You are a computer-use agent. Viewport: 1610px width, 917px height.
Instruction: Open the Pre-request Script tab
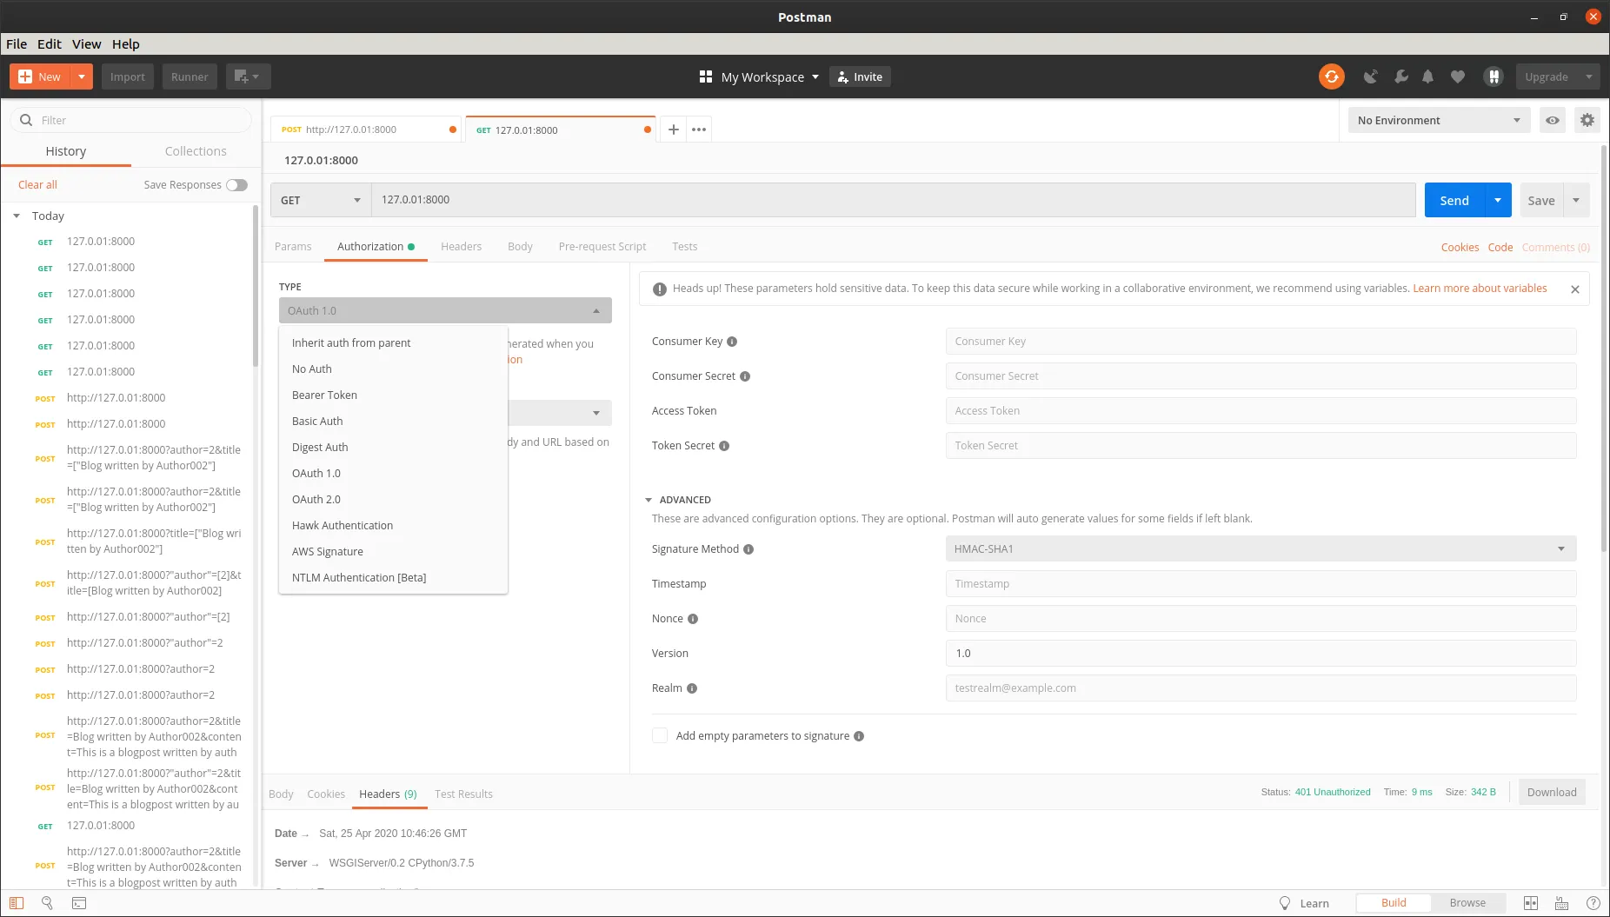coord(602,247)
